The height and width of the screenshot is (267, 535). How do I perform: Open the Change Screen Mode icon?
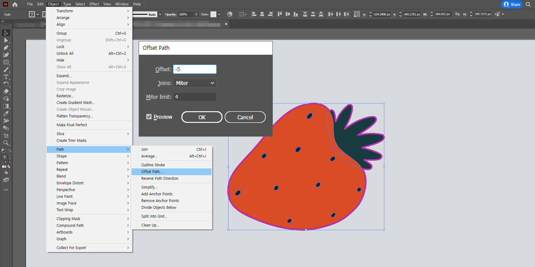click(6, 180)
